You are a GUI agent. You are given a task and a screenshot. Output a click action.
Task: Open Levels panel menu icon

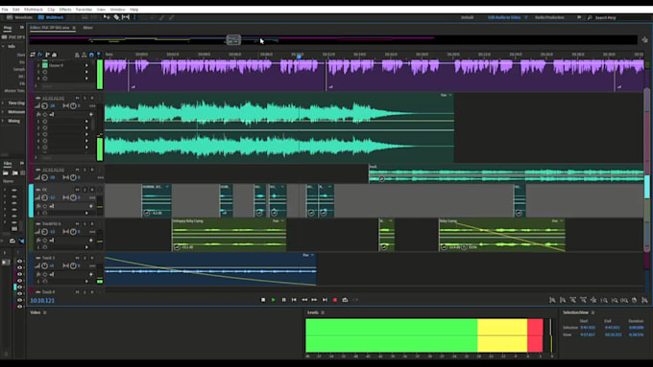(x=323, y=312)
